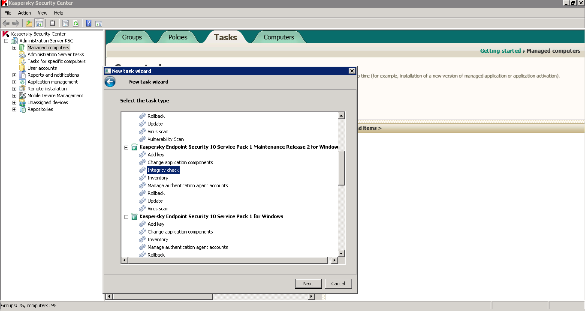The height and width of the screenshot is (311, 585).
Task: Click the Application management icon
Action: [22, 82]
